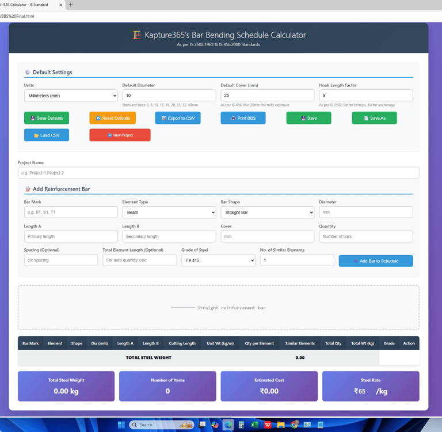Open Task View from taskbar

click(x=202, y=425)
